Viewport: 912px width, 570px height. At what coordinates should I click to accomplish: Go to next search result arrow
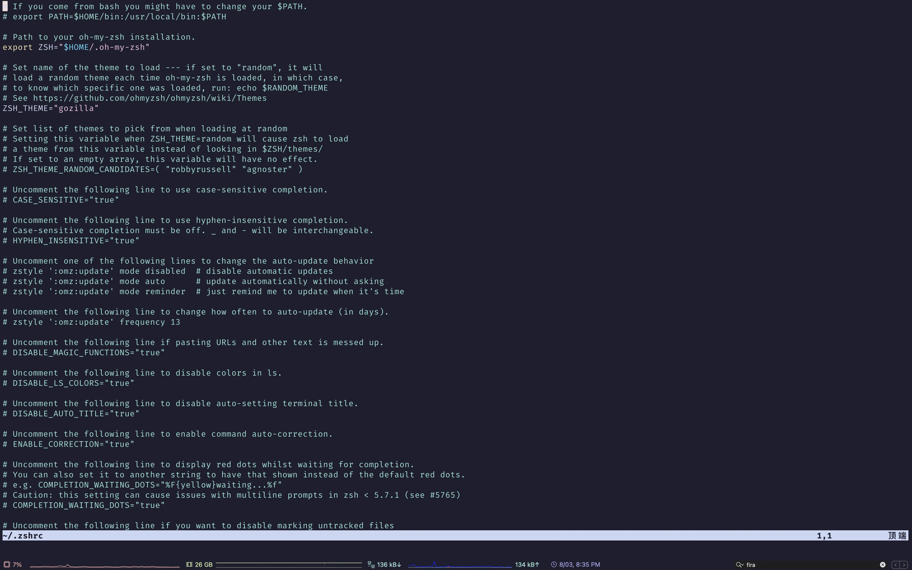(x=904, y=564)
